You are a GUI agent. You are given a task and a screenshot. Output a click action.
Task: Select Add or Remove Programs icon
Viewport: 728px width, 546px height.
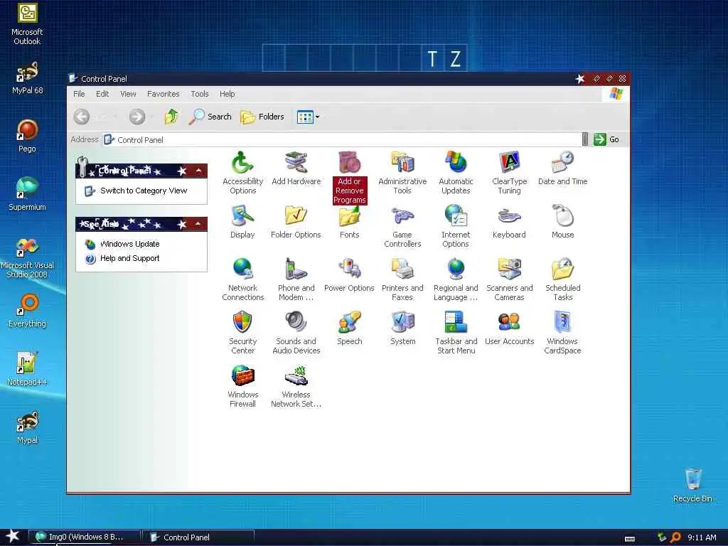click(x=349, y=177)
